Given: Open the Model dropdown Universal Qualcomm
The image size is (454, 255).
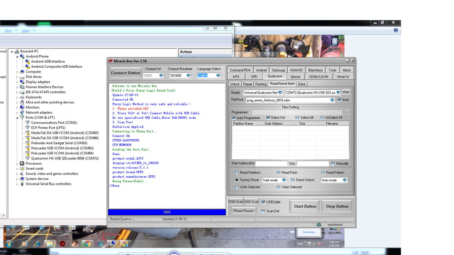Looking at the screenshot, I should (x=263, y=92).
